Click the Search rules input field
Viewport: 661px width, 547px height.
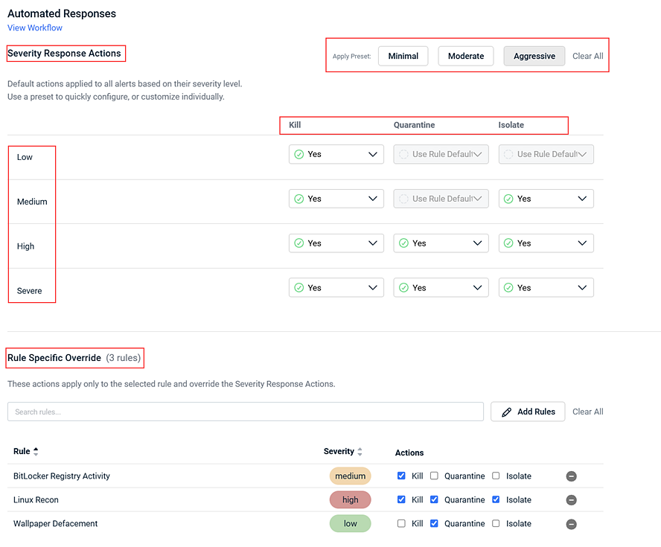(x=246, y=412)
